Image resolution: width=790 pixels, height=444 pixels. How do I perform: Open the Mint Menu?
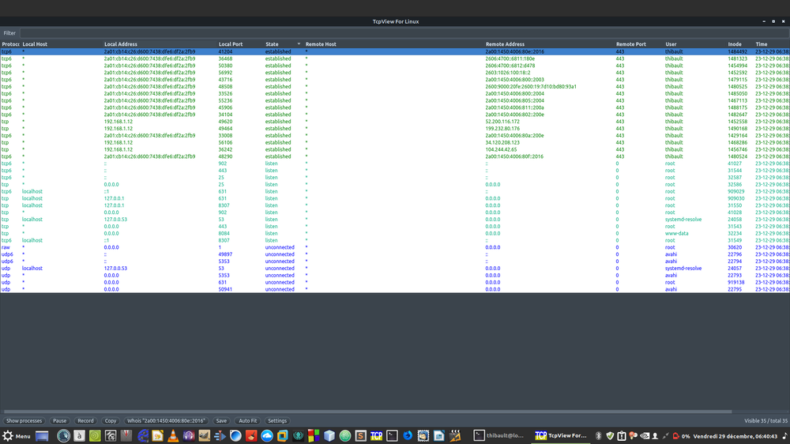click(17, 435)
